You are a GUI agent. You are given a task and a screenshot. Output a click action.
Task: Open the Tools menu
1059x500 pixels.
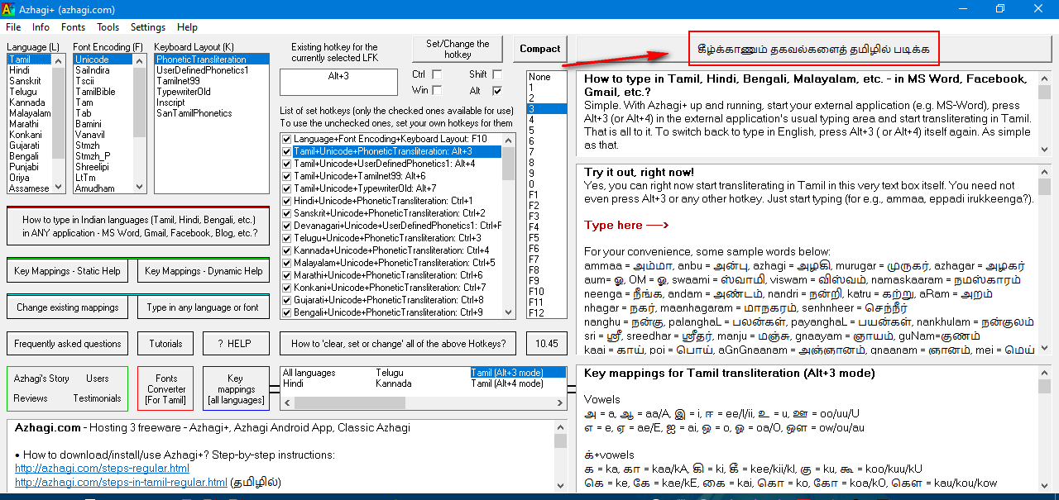pyautogui.click(x=108, y=27)
